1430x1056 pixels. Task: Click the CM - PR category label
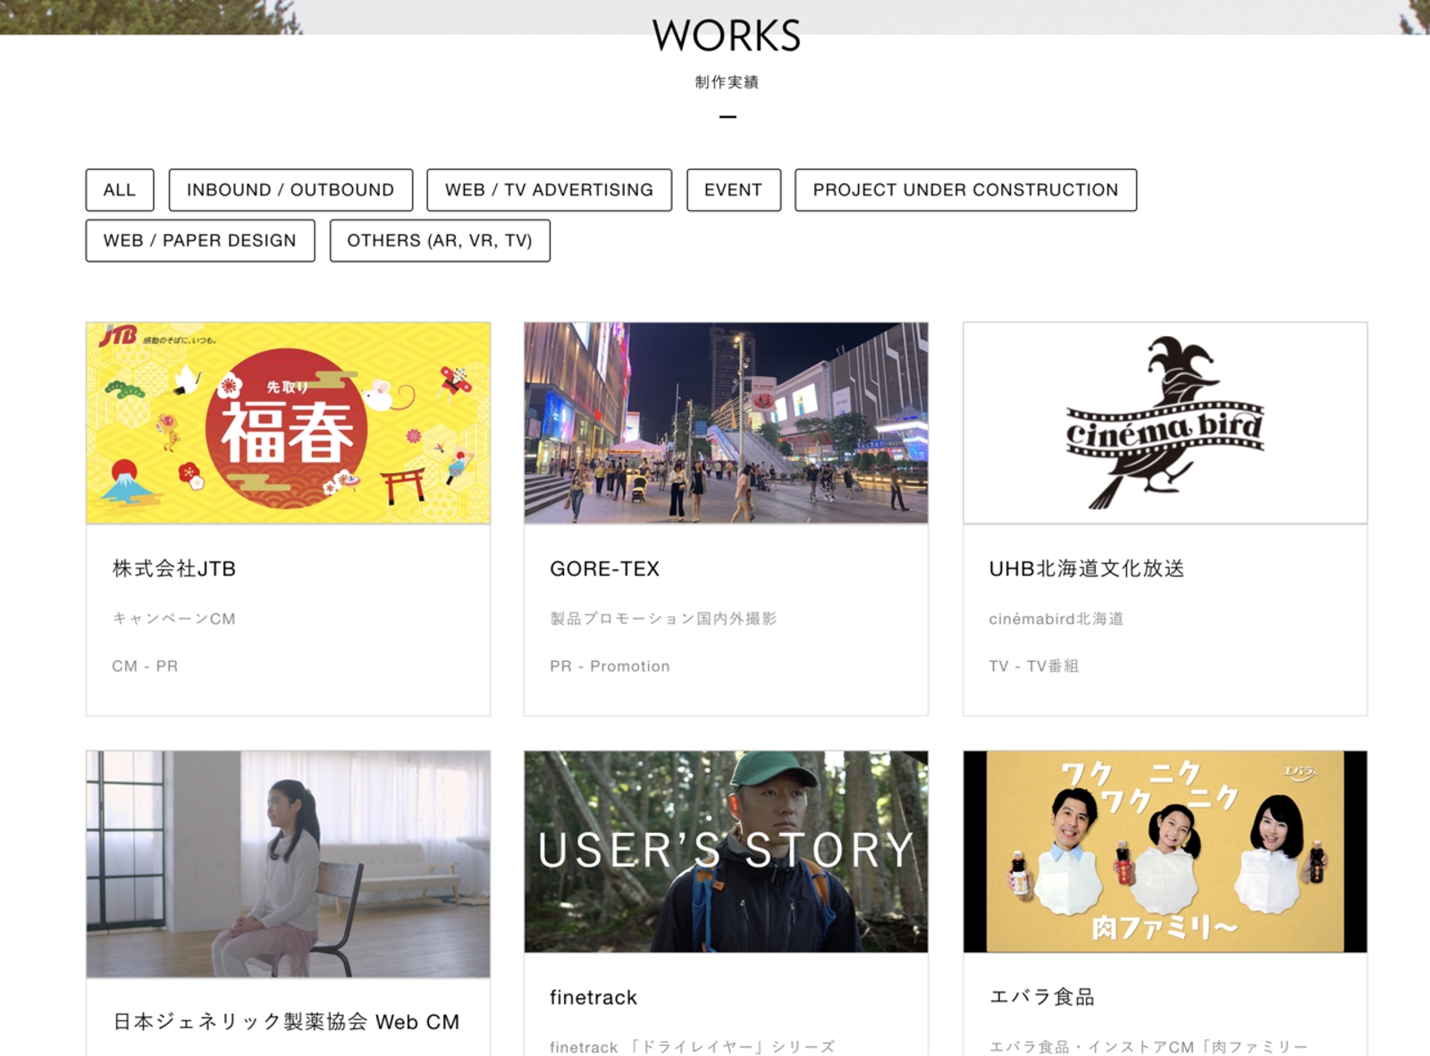click(x=145, y=666)
